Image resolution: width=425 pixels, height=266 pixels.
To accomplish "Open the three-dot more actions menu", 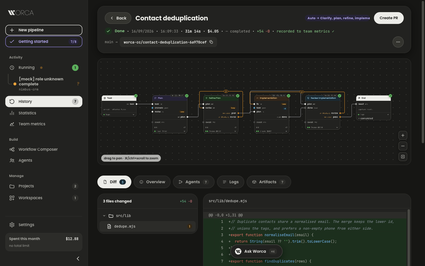I will (398, 42).
